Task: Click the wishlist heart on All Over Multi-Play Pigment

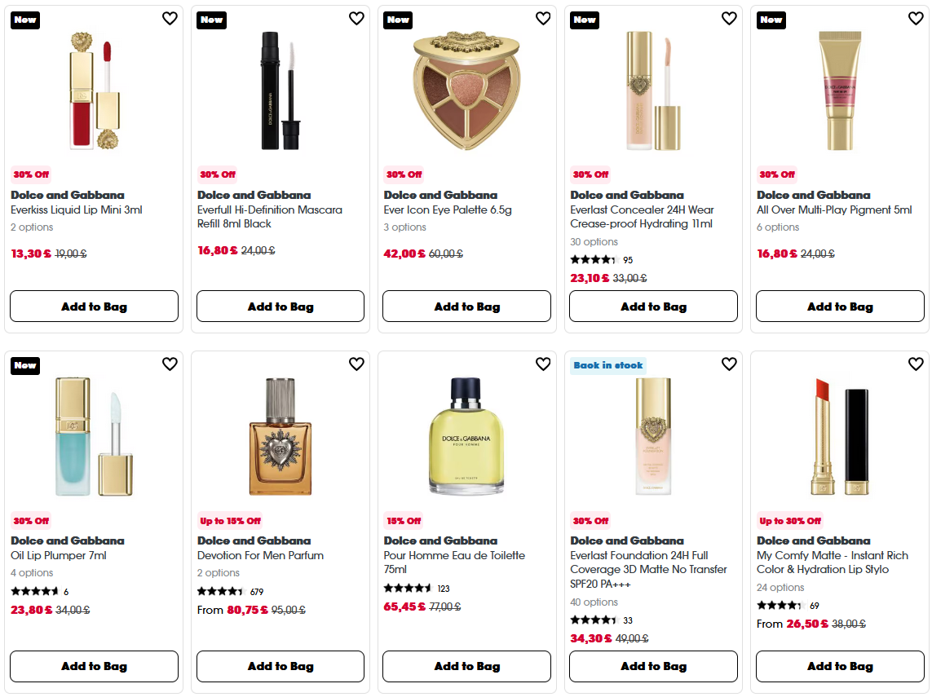Action: pyautogui.click(x=916, y=18)
